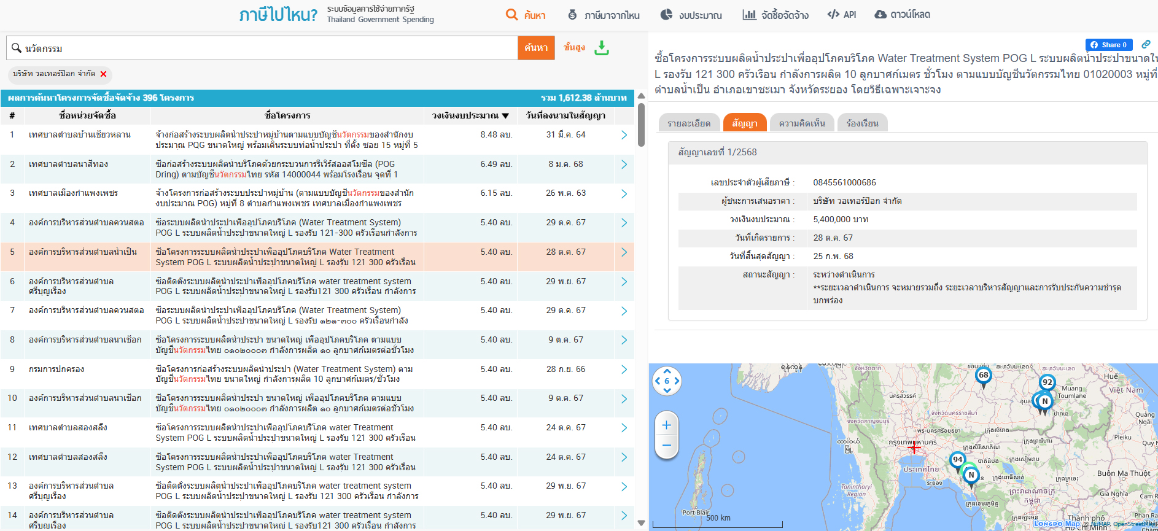Open ขั้นสูง advanced search options
The width and height of the screenshot is (1158, 531).
click(574, 47)
